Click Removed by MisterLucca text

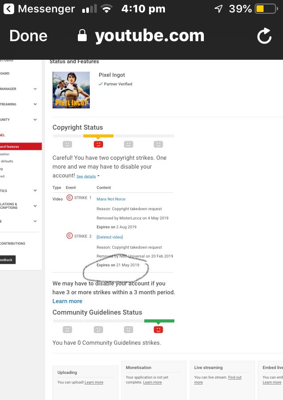(x=132, y=218)
